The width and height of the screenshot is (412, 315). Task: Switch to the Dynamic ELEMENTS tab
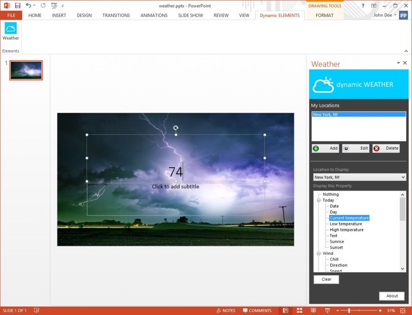[280, 15]
